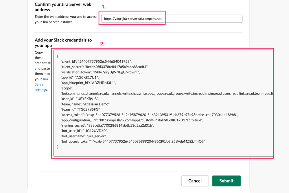Click the Cancel button
This screenshot has height=193, width=289.
coord(195,181)
